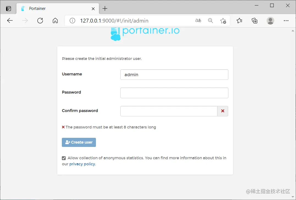Open the browser settings and more menu
Image resolution: width=296 pixels, height=200 pixels.
click(x=286, y=21)
